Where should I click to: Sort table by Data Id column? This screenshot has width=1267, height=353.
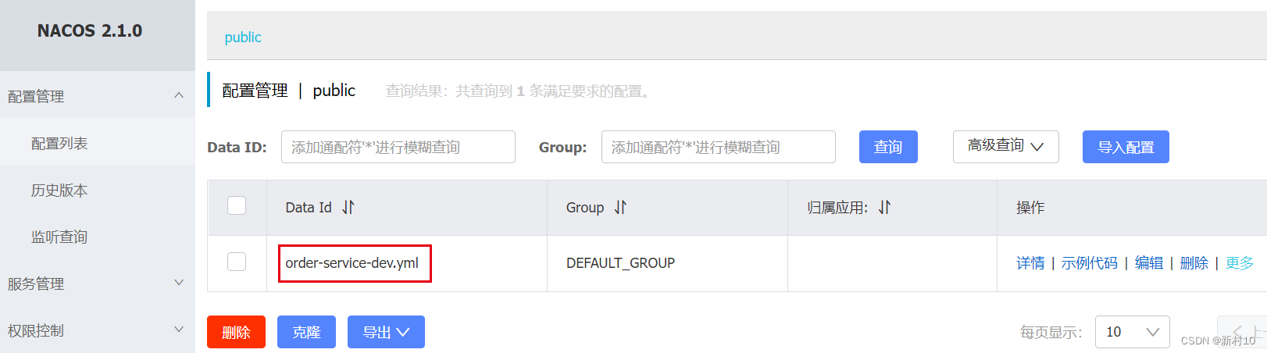[x=348, y=207]
